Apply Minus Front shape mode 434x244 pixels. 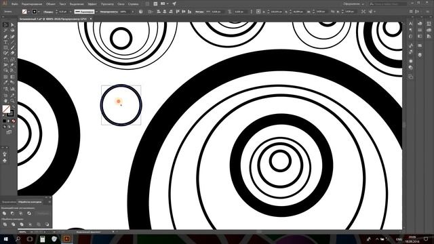[x=12, y=213]
